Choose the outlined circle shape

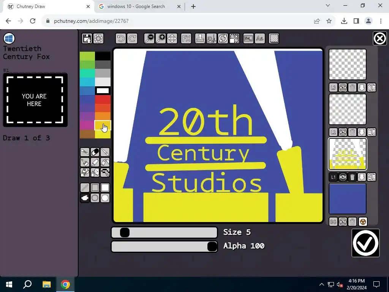pos(95,198)
